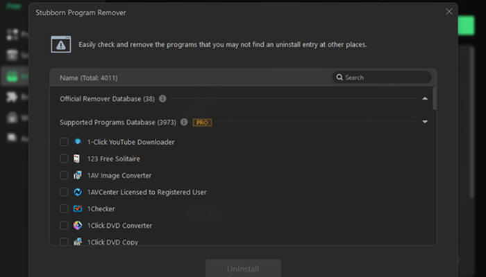Click the Uninstall button

[x=243, y=269]
